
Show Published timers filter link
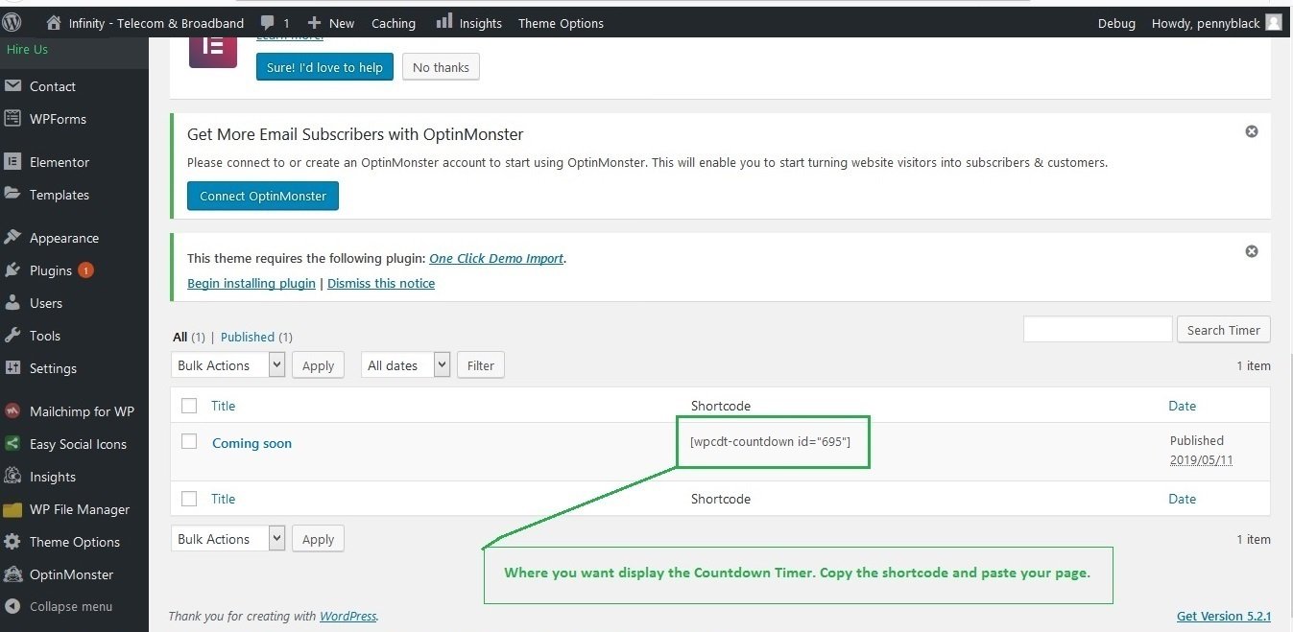(248, 337)
